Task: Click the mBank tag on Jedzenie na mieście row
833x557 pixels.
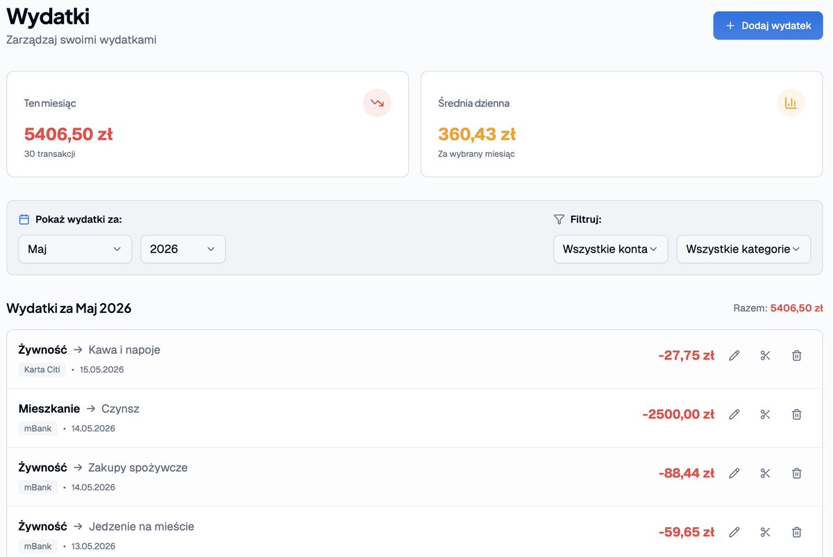Action: coord(38,547)
